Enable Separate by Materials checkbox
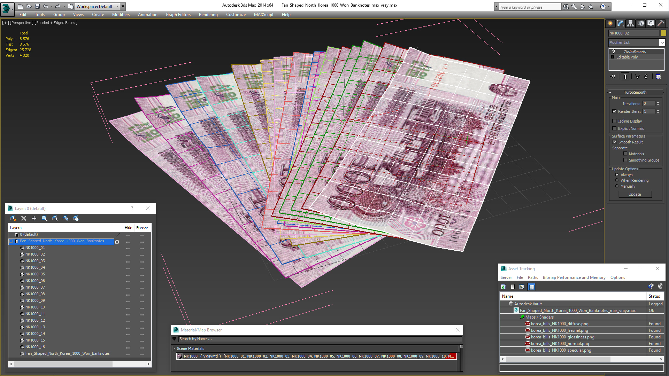The height and width of the screenshot is (376, 669). pyautogui.click(x=625, y=154)
